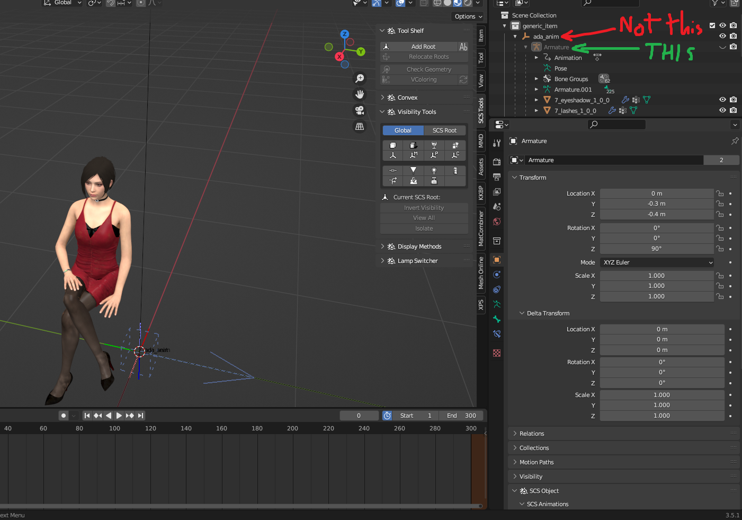Hide ada_anim object with eye icon
Viewport: 742px width, 520px height.
[x=722, y=36]
